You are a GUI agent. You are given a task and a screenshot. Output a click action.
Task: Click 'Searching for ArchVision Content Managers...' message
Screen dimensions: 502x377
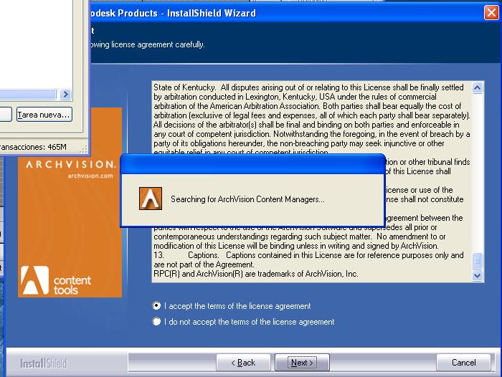coord(247,199)
